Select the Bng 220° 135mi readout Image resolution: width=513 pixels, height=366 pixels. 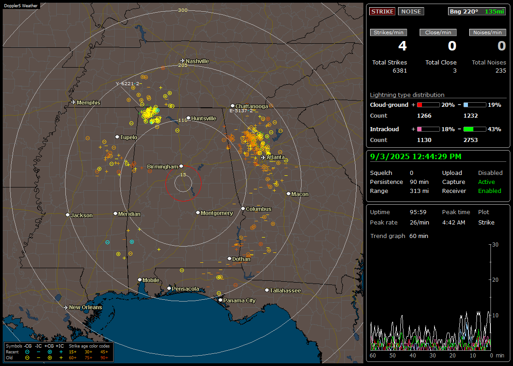[x=477, y=11]
